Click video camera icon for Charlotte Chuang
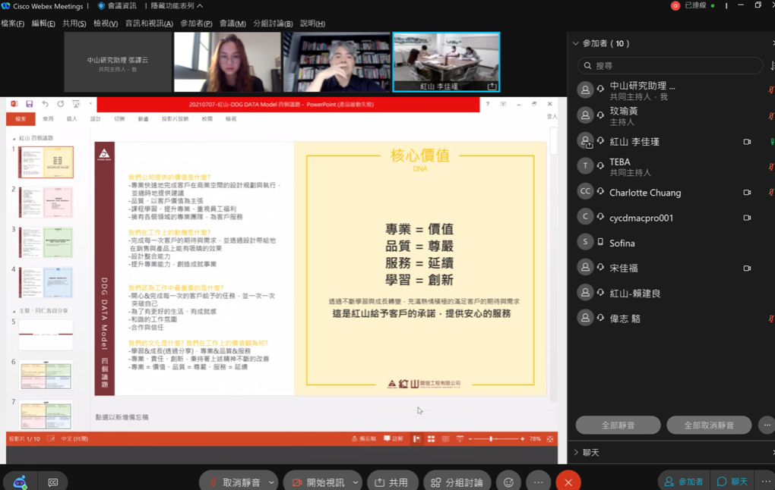The height and width of the screenshot is (490, 775). point(747,193)
